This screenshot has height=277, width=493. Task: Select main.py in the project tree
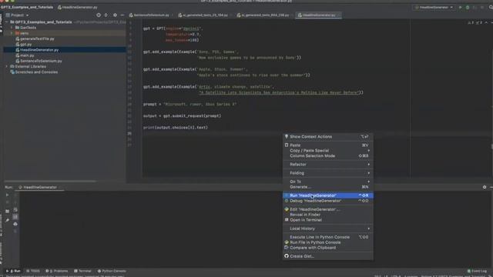[x=25, y=55]
